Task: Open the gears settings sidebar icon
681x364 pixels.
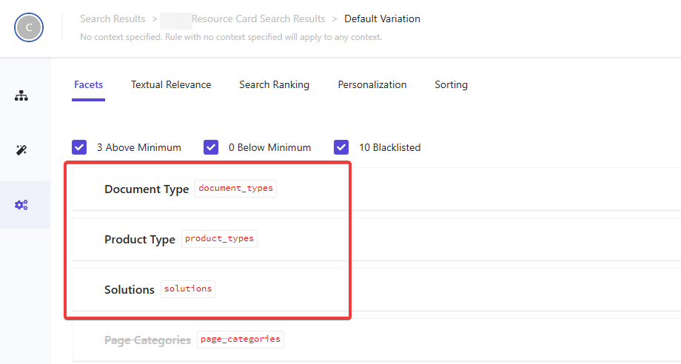Action: [x=21, y=205]
